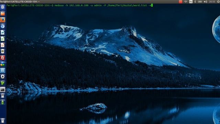Focus the Terminal launcher icon

click(3, 90)
